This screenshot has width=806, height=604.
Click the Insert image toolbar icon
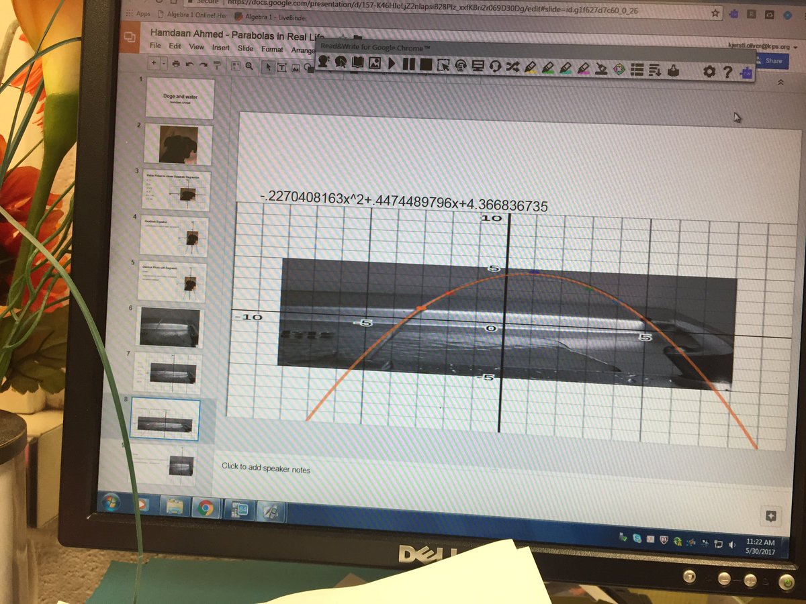point(296,68)
